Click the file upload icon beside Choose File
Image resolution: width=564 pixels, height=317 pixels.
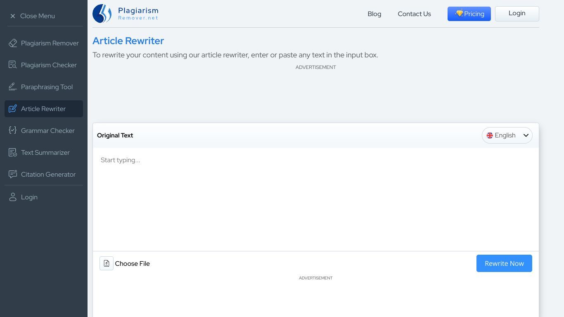pos(107,263)
